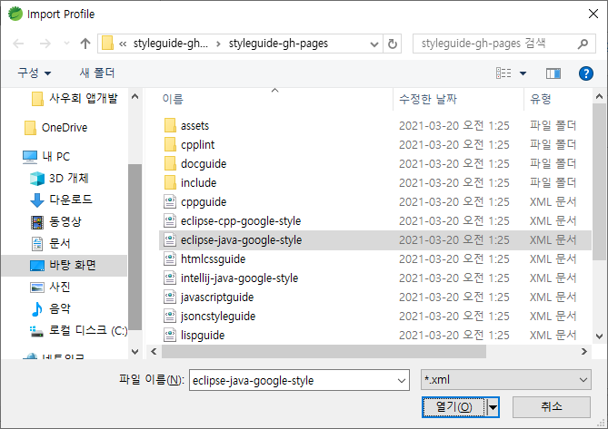Click the search magnifier icon
This screenshot has height=429, width=608.
[583, 44]
